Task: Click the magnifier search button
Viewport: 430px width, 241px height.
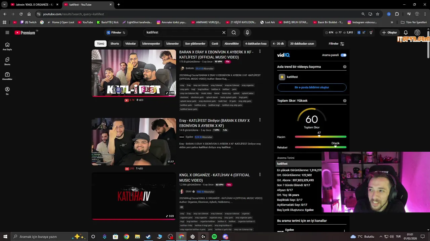Action: [234, 32]
